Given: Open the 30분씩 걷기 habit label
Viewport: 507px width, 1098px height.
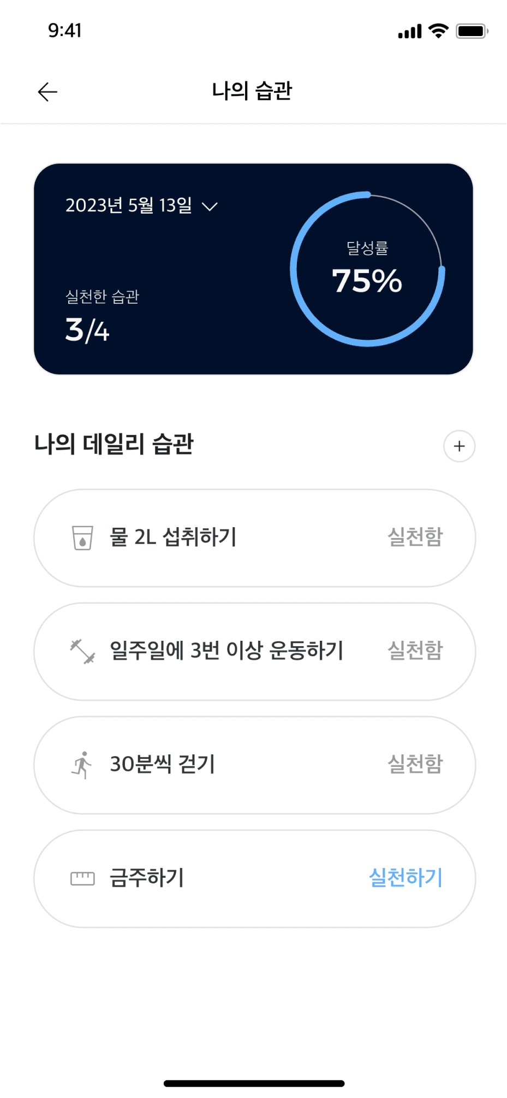Looking at the screenshot, I should pyautogui.click(x=163, y=764).
